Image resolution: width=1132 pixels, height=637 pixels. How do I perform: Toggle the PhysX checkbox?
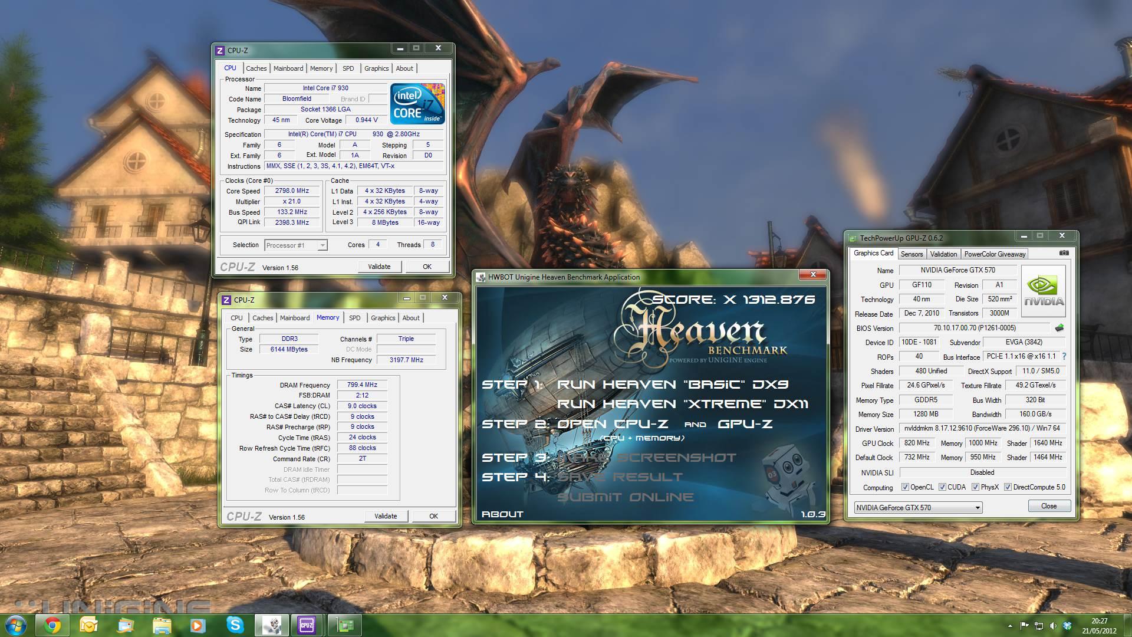(x=975, y=487)
